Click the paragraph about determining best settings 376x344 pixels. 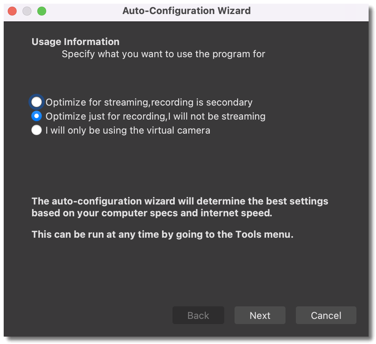[180, 207]
